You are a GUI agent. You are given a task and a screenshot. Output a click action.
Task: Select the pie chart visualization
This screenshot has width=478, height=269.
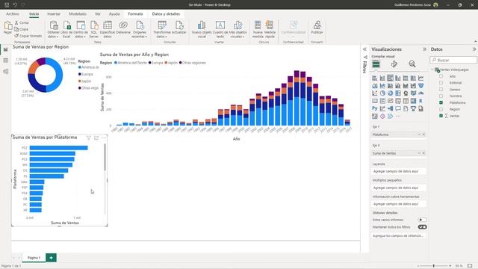(x=382, y=93)
